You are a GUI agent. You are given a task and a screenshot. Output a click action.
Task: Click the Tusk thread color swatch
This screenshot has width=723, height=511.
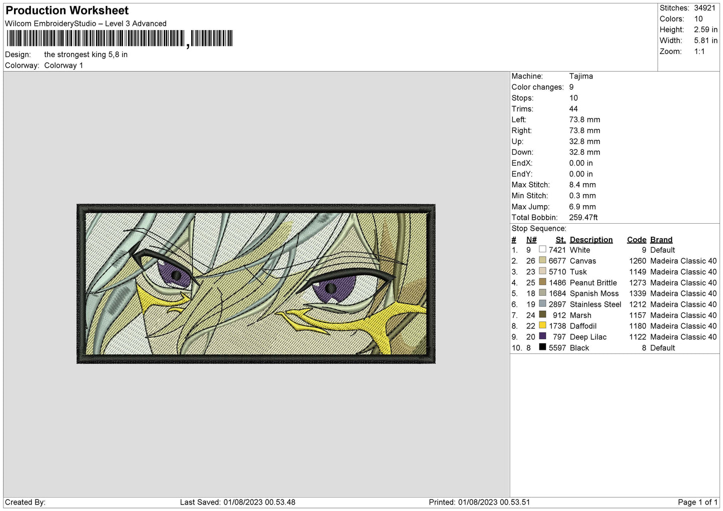pos(542,271)
